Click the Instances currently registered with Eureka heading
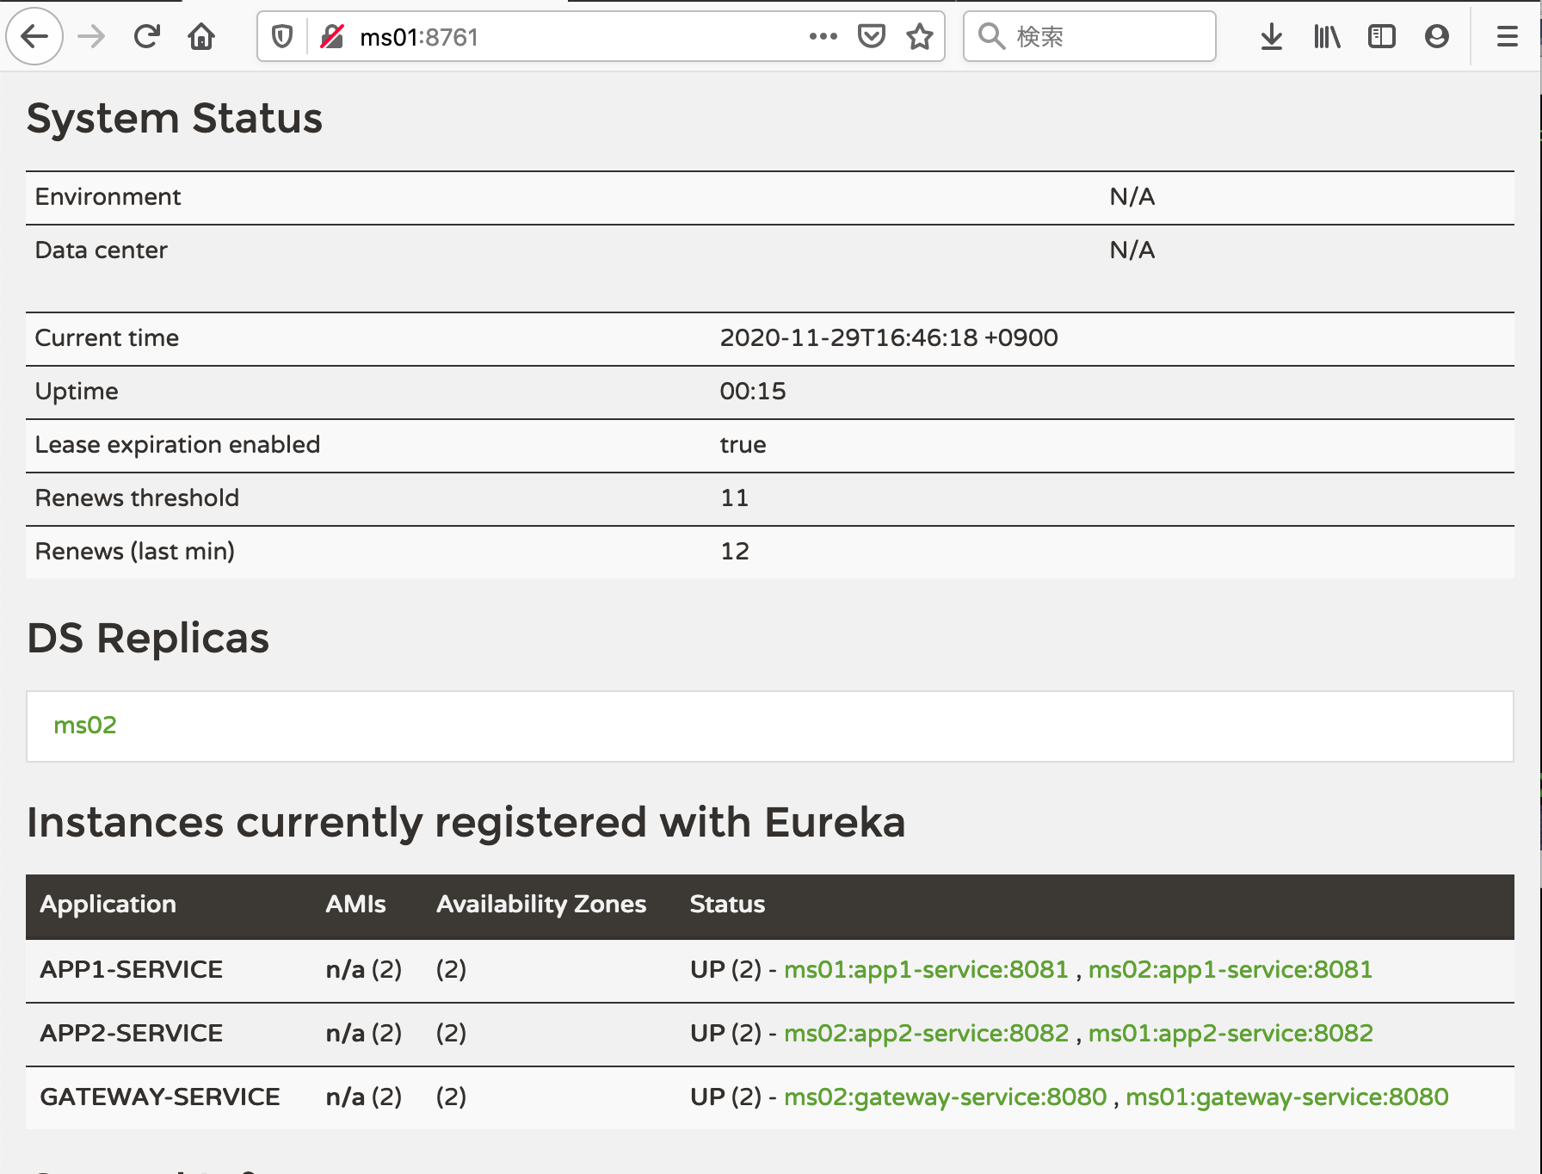The image size is (1542, 1174). tap(466, 822)
